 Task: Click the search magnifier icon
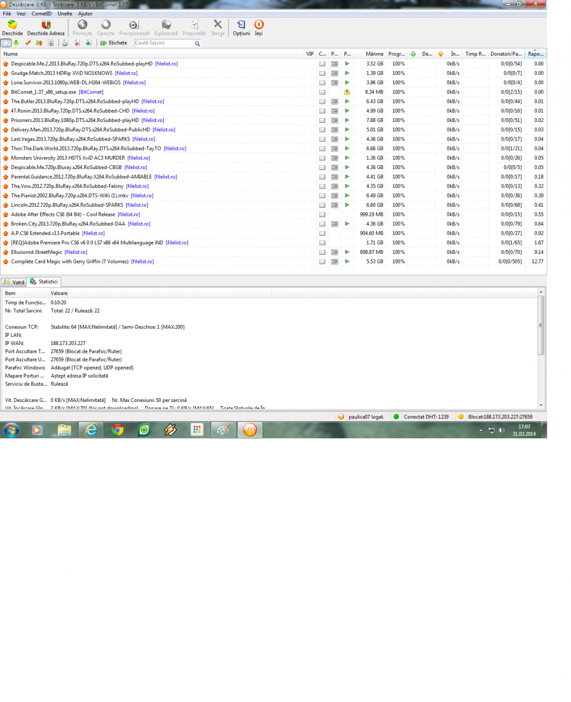(x=197, y=43)
